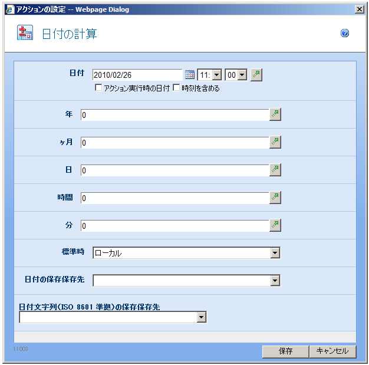This screenshot has height=365, width=369.
Task: Click the lookup icon for the 日 field
Action: (275, 170)
